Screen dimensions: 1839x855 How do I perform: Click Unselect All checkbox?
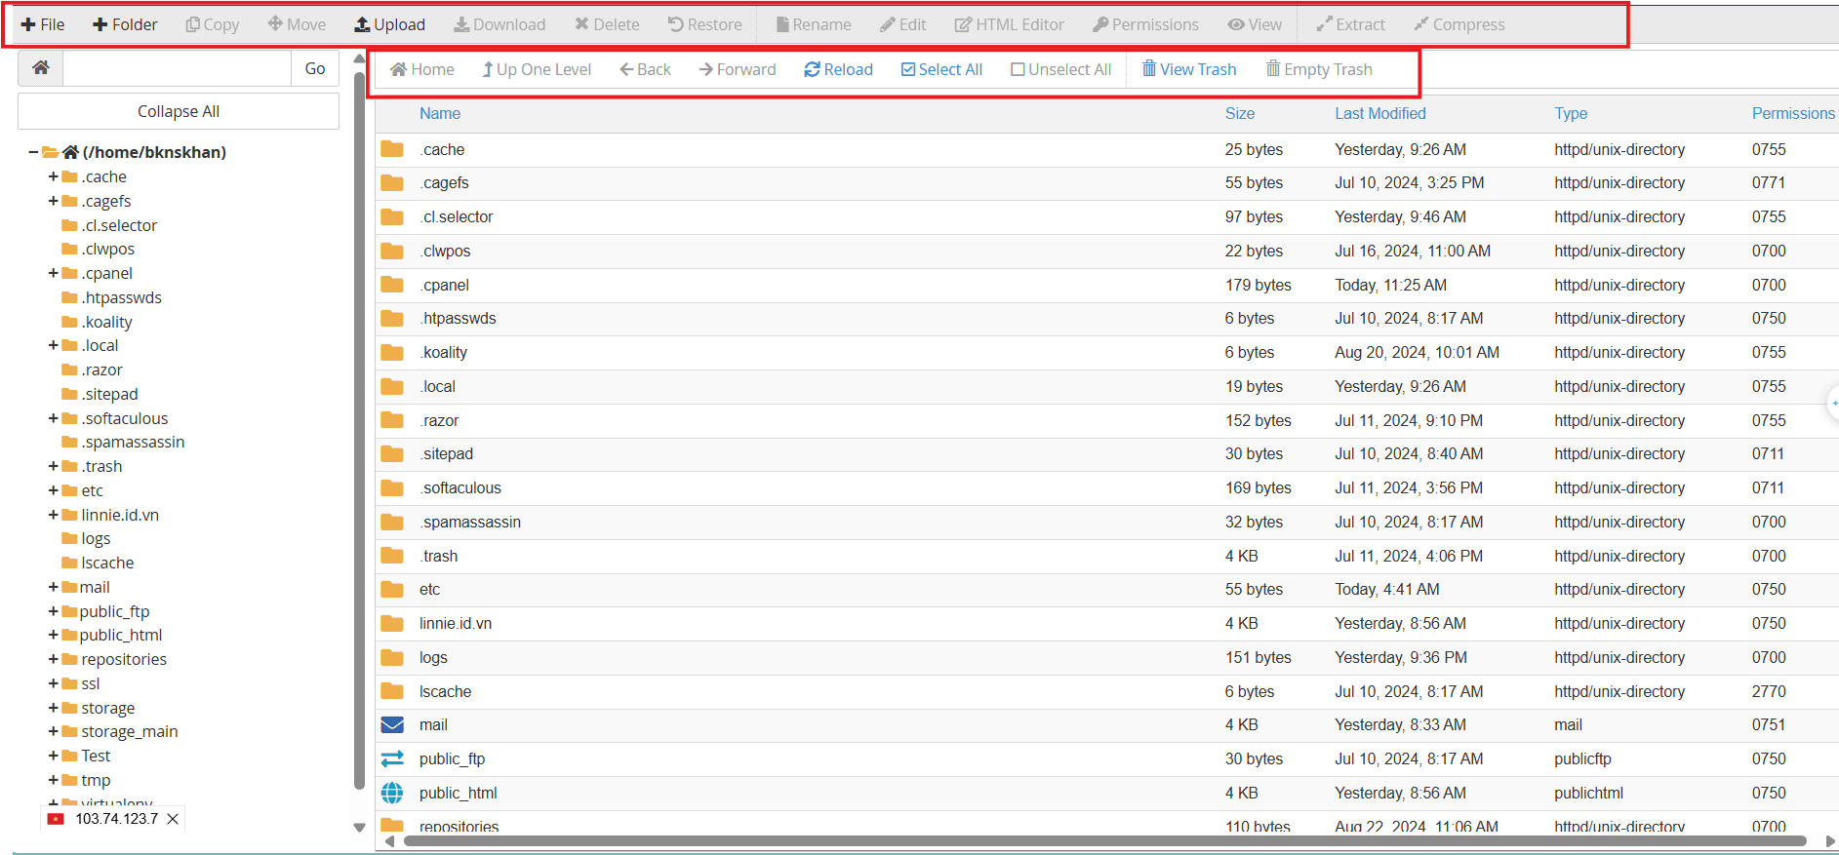point(1061,69)
